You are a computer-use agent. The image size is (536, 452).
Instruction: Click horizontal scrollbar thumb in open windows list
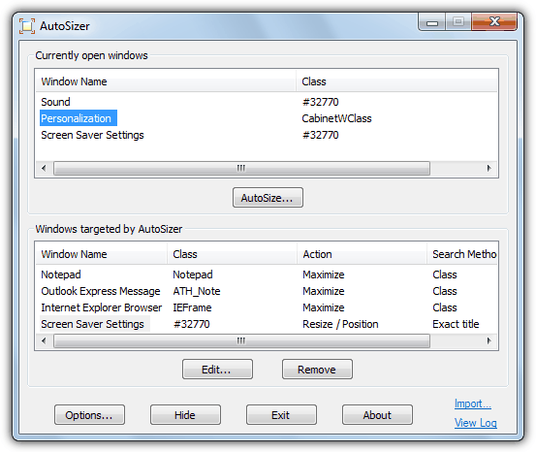241,168
